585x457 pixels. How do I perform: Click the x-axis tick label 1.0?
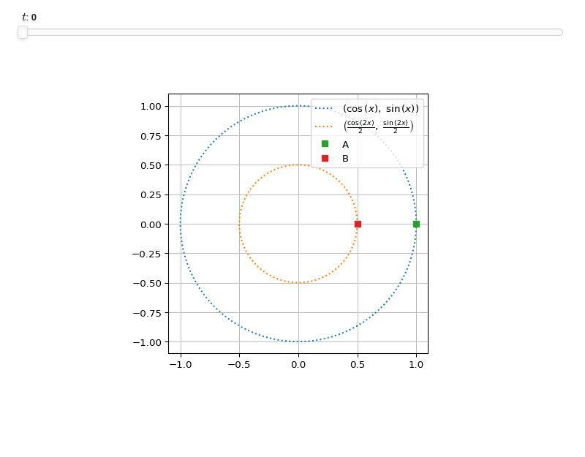416,365
